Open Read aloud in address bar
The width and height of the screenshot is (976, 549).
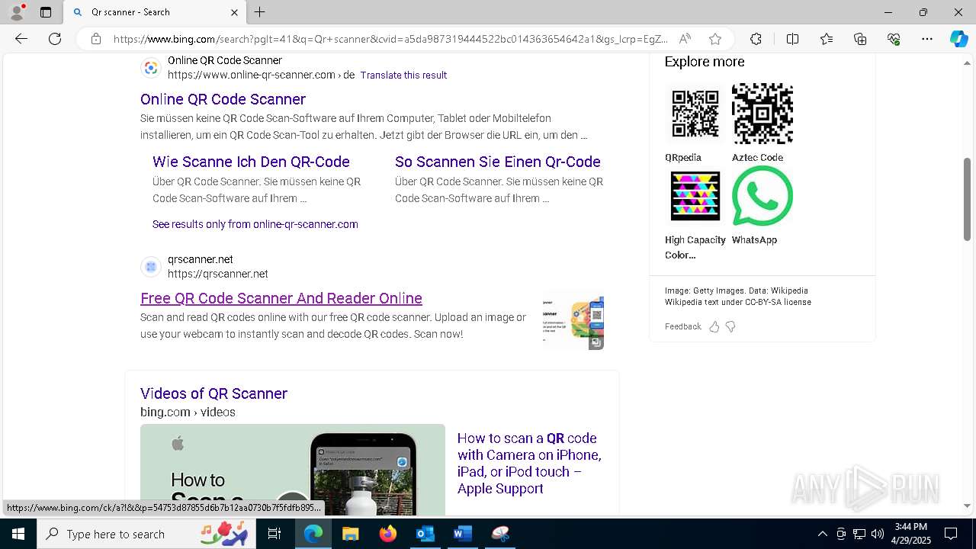(685, 39)
